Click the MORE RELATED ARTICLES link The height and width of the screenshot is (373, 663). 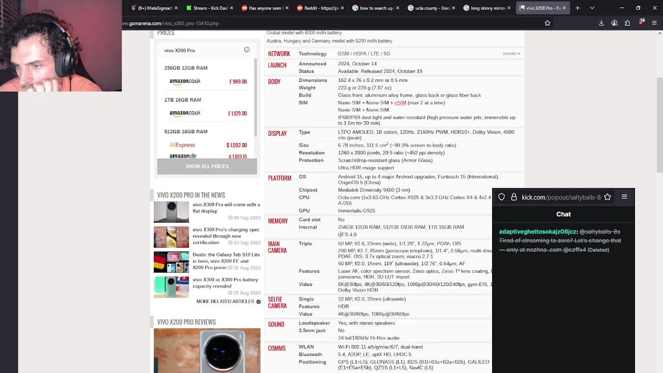(225, 302)
